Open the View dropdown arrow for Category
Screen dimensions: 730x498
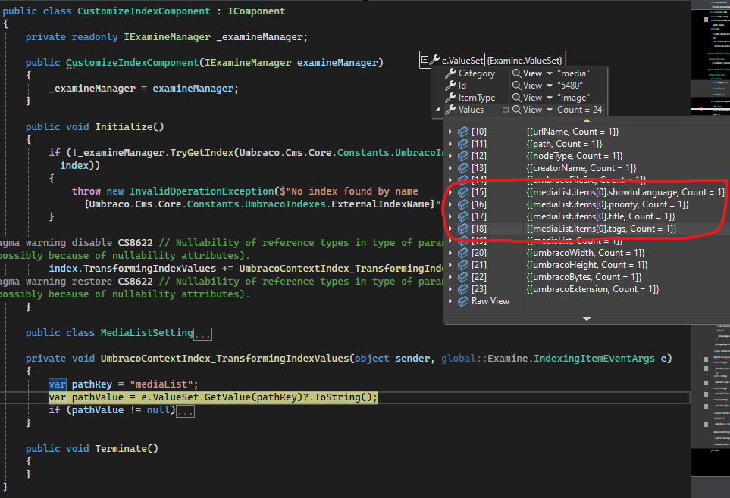(550, 73)
